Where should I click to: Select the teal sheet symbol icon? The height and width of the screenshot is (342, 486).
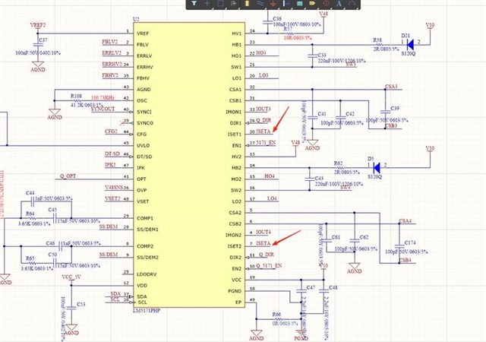299,3
